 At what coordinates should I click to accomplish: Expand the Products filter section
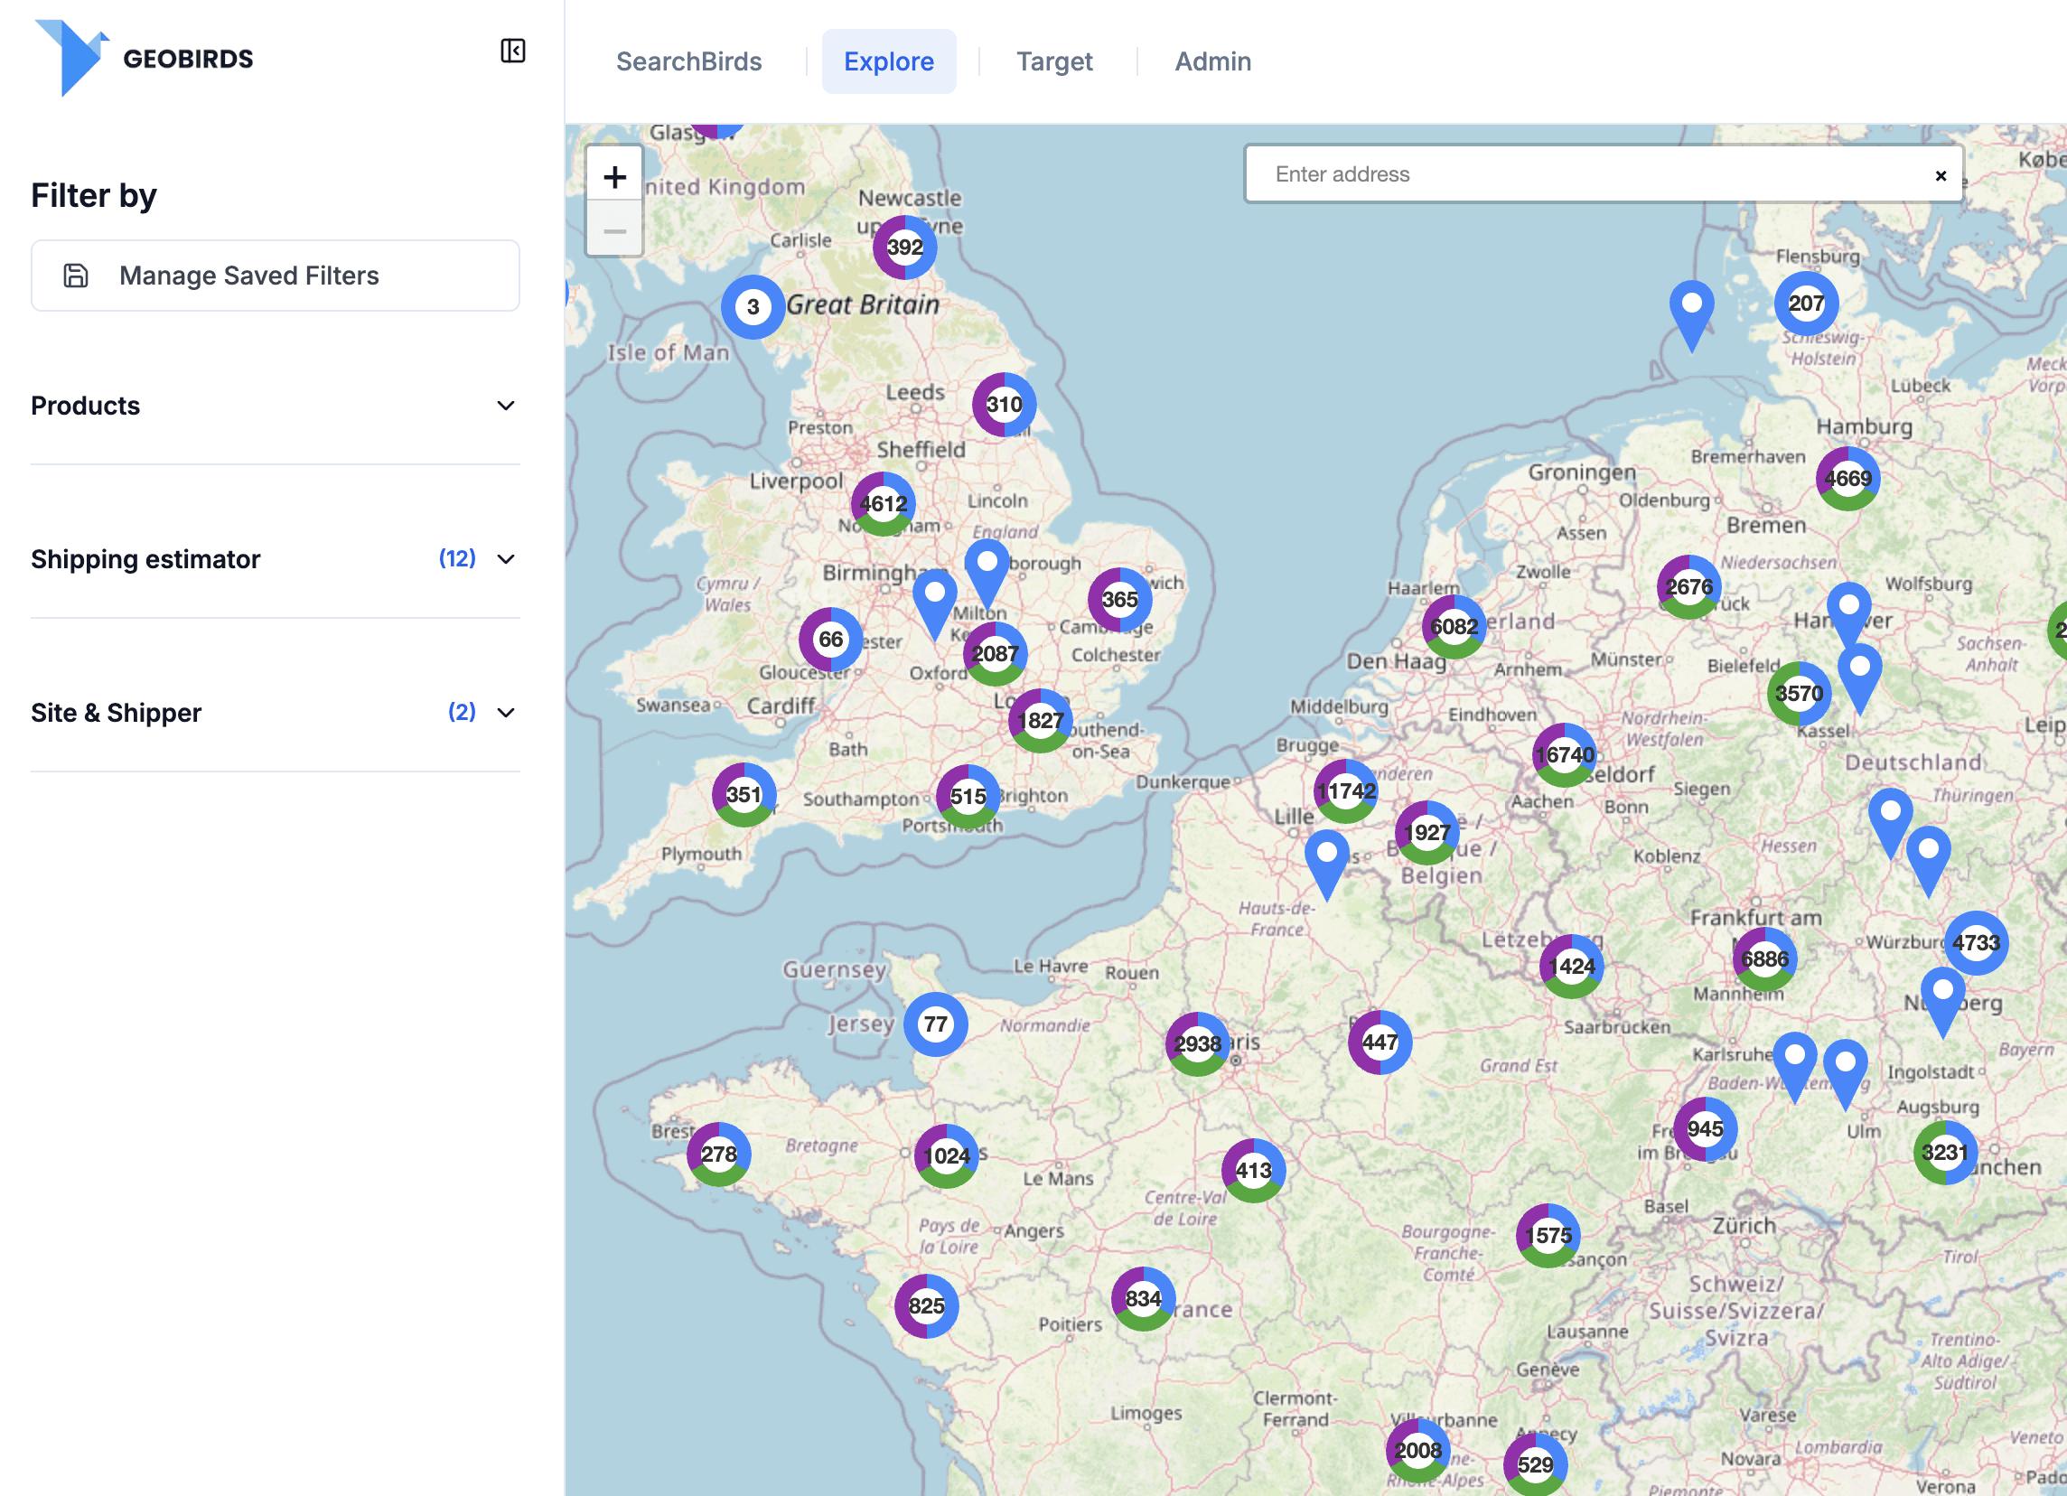(x=507, y=406)
